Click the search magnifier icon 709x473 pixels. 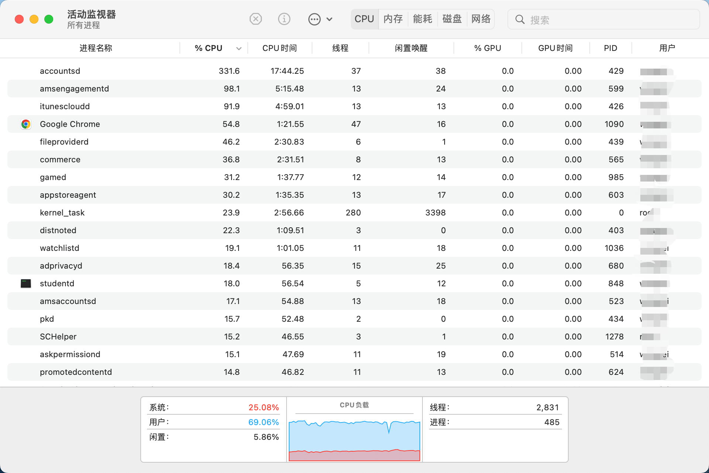(x=520, y=20)
